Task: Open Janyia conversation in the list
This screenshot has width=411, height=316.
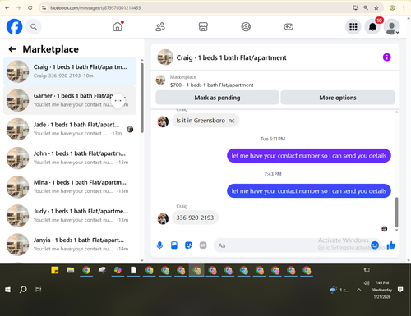Action: pyautogui.click(x=70, y=245)
